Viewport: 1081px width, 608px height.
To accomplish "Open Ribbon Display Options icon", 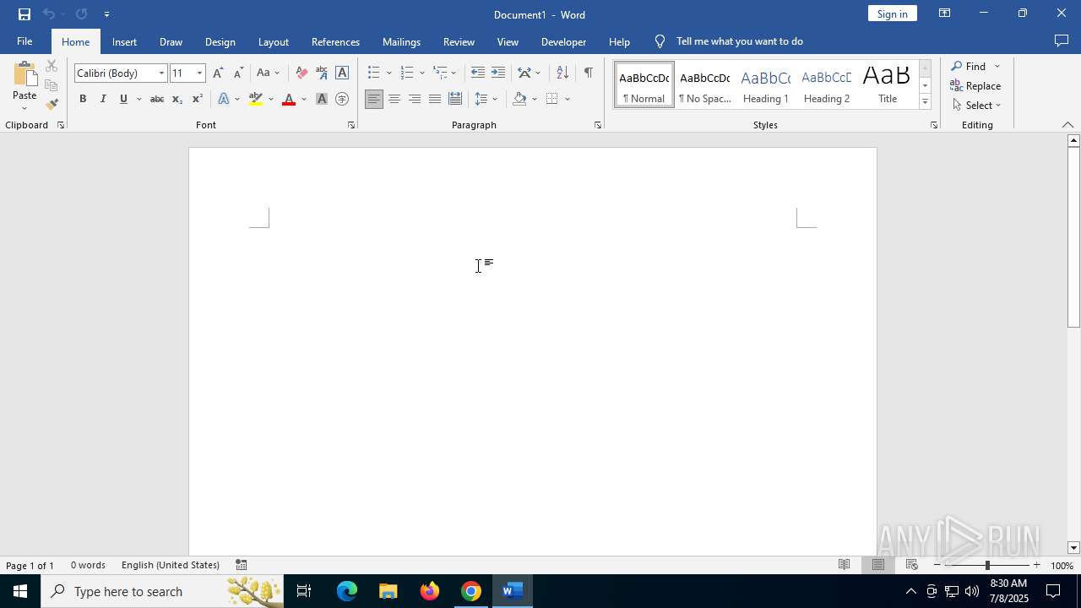I will (x=944, y=14).
